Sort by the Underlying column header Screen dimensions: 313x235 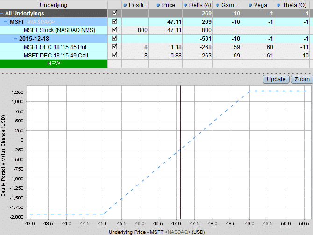click(x=54, y=5)
